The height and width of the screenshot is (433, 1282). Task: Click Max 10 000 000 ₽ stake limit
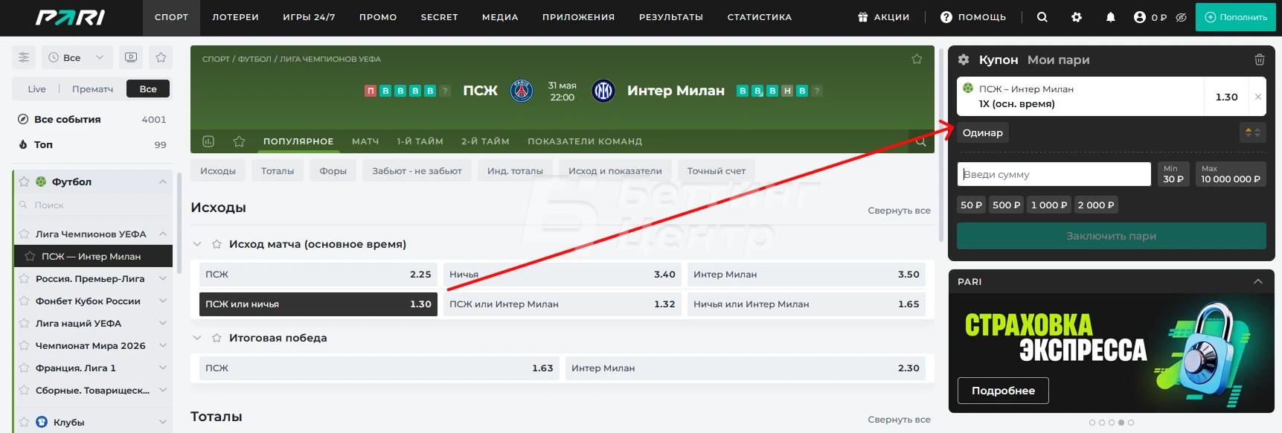1231,174
